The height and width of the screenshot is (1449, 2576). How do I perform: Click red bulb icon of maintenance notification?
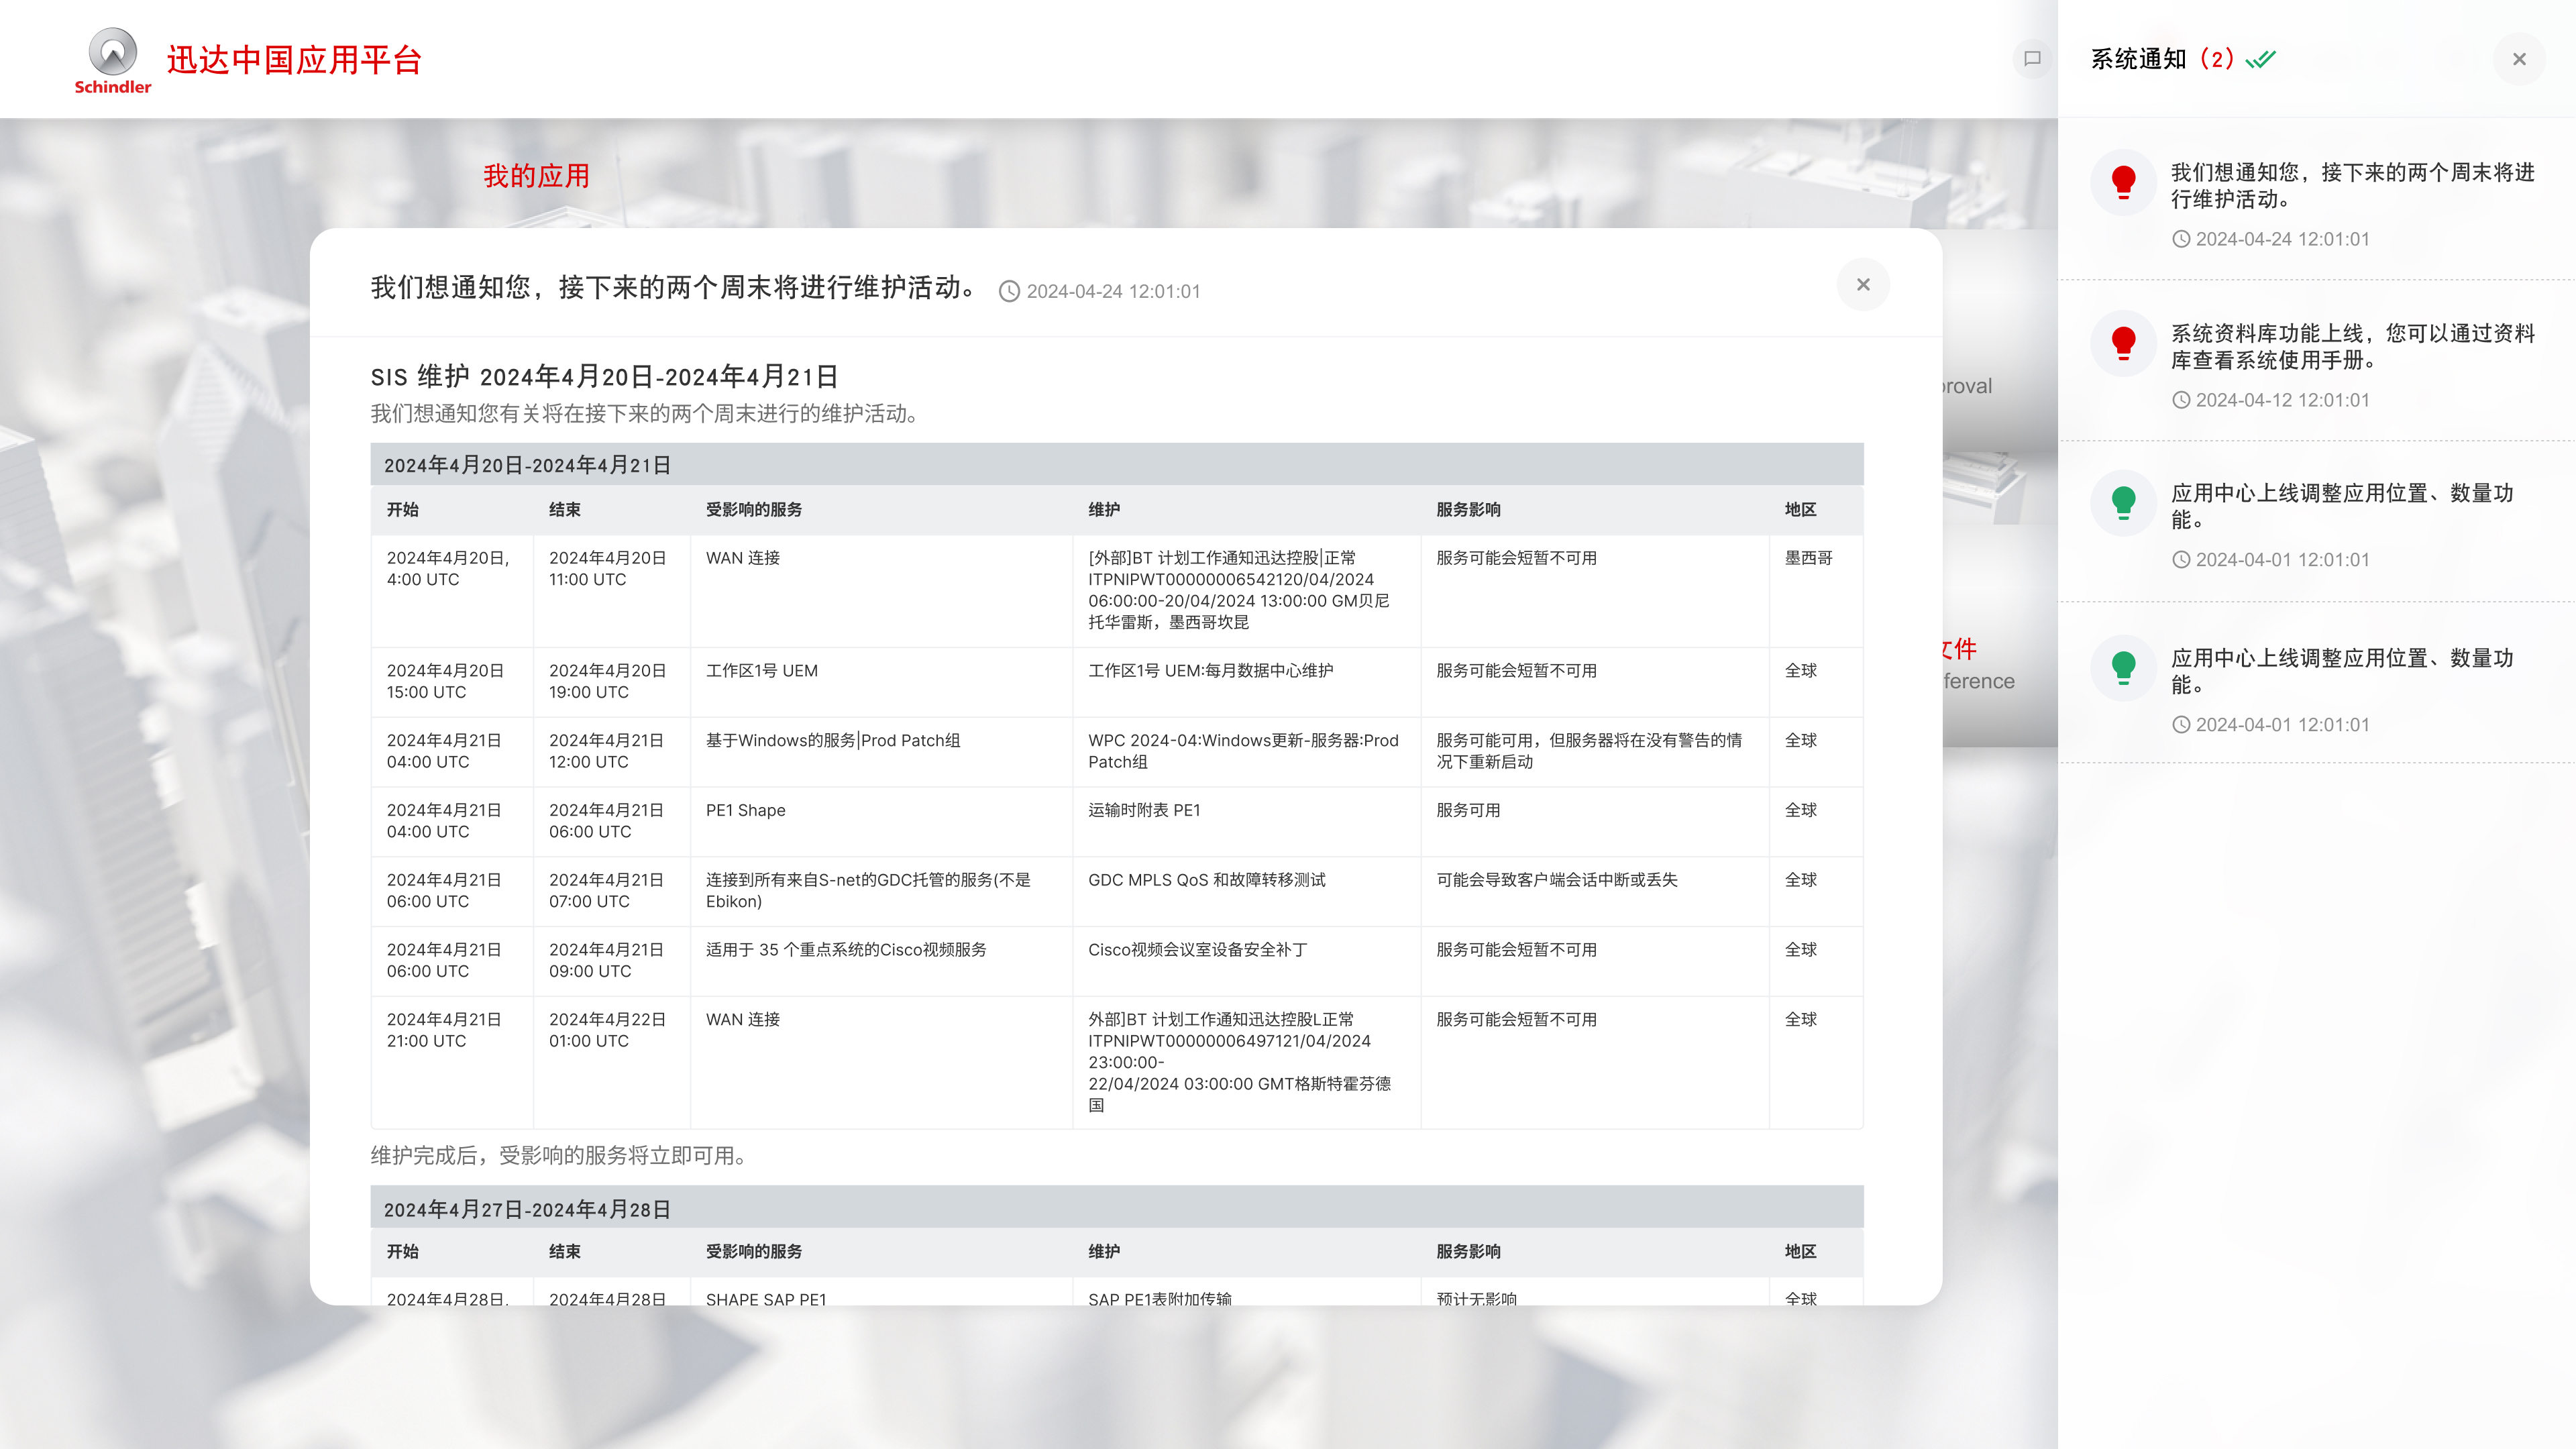coord(2123,183)
